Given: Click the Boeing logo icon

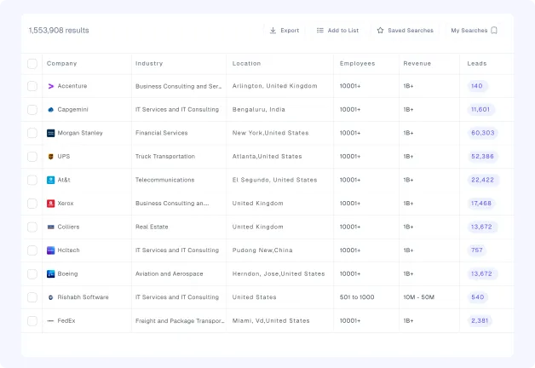Looking at the screenshot, I should click(51, 273).
